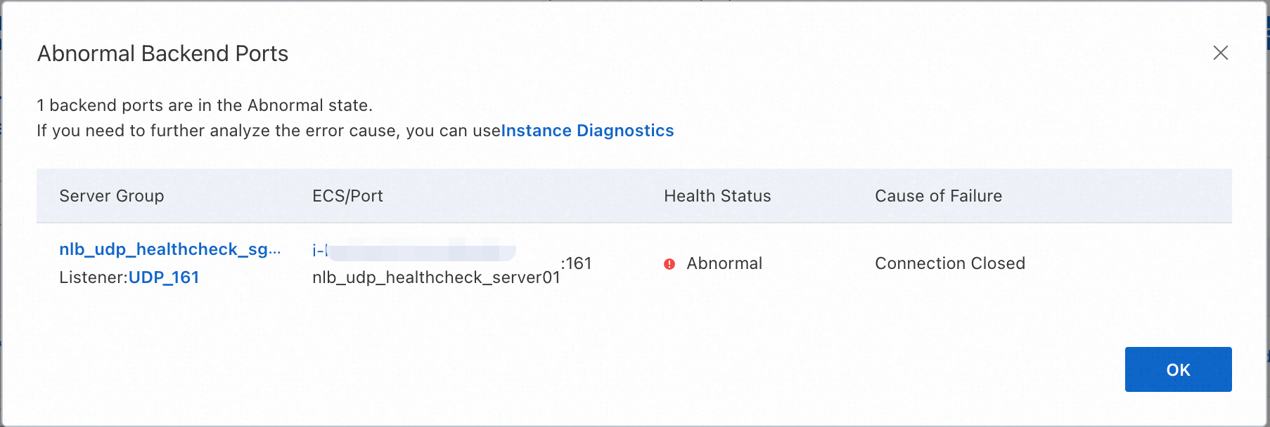The height and width of the screenshot is (427, 1270).
Task: Open the Instance Diagnostics link
Action: [x=587, y=131]
